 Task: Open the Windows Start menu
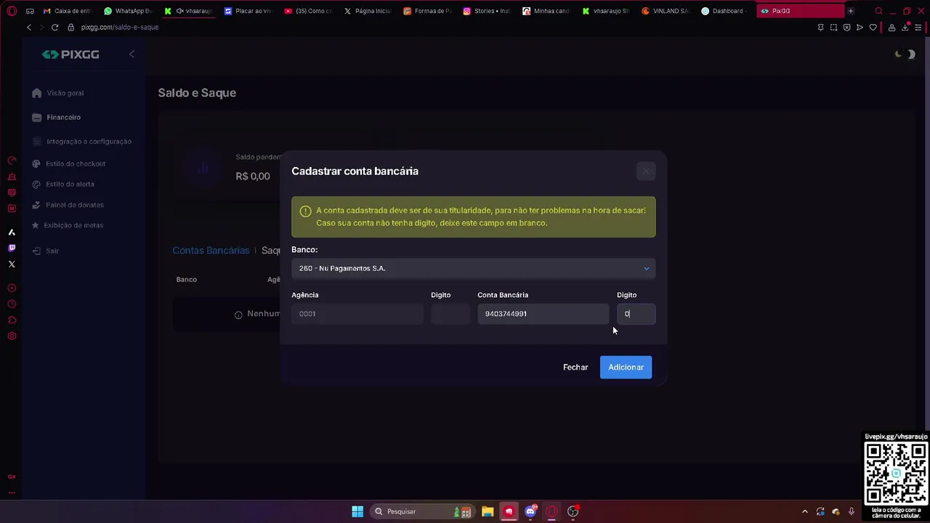coord(357,511)
